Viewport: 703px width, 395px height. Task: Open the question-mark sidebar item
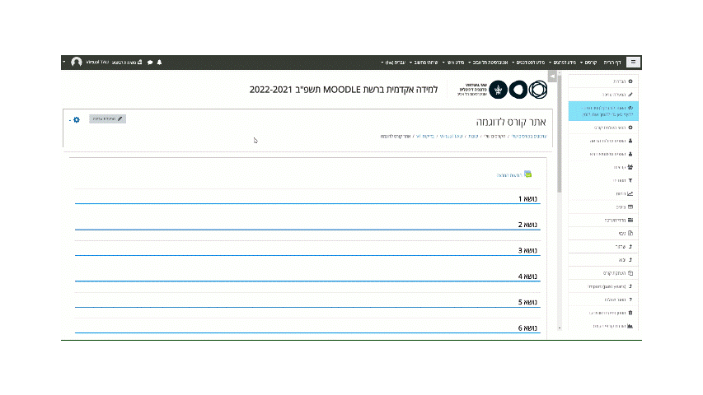tap(603, 300)
